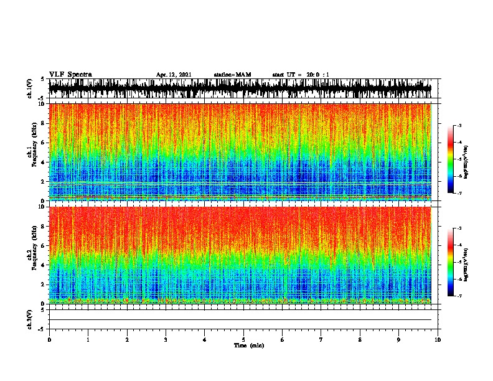Click the "8" tick on ch.2 frequency axis
The image size is (493, 381).
44,227
